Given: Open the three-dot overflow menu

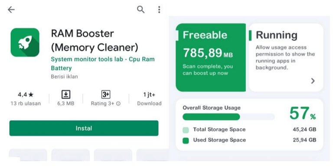Looking at the screenshot, I should [159, 10].
